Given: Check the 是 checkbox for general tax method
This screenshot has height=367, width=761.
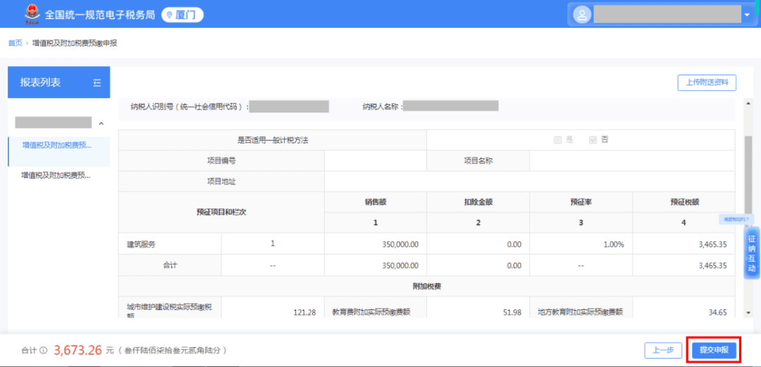Looking at the screenshot, I should (558, 140).
